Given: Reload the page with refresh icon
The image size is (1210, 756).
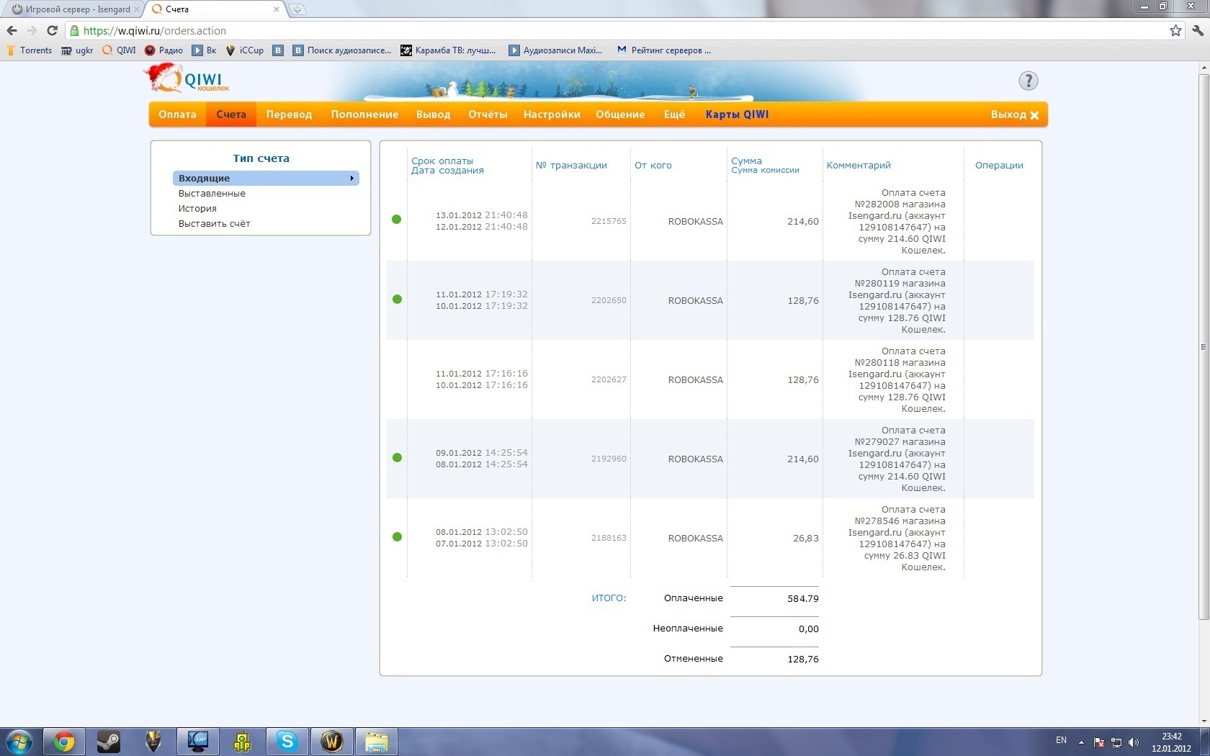Looking at the screenshot, I should pos(52,30).
